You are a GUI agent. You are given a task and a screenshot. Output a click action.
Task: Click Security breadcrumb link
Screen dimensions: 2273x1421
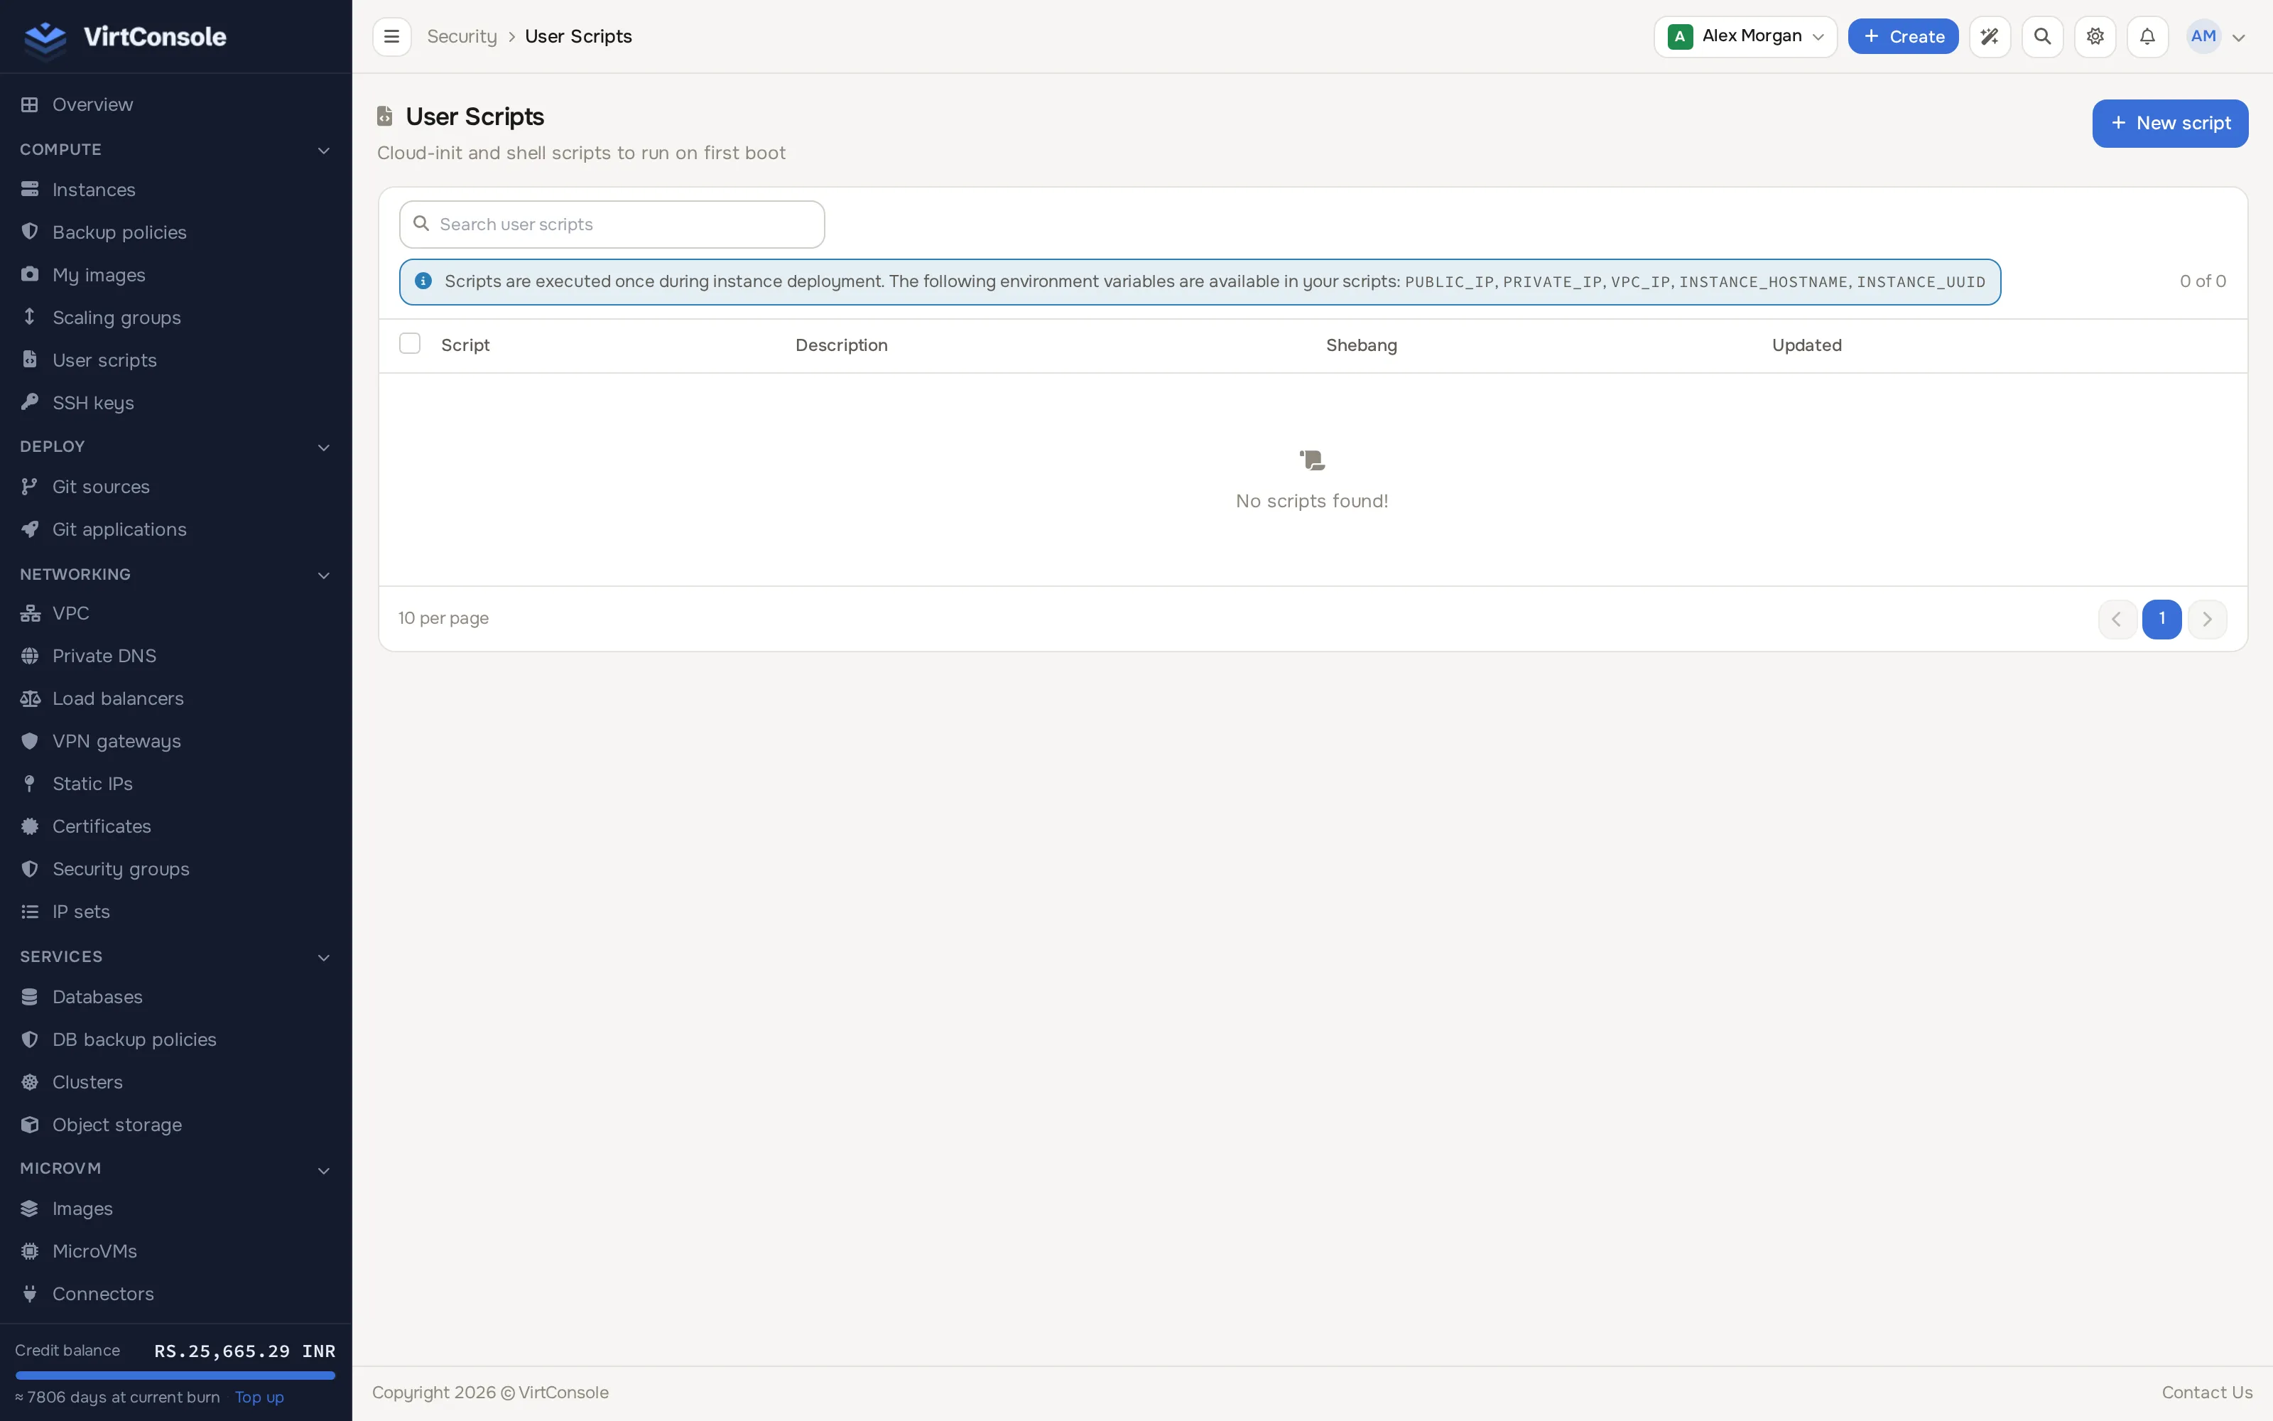click(x=461, y=37)
